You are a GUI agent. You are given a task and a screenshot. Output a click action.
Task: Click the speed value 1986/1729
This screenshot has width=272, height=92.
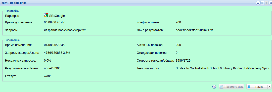(x=183, y=61)
